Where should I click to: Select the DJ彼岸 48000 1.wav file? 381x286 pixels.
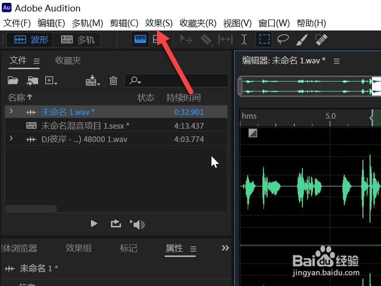84,139
